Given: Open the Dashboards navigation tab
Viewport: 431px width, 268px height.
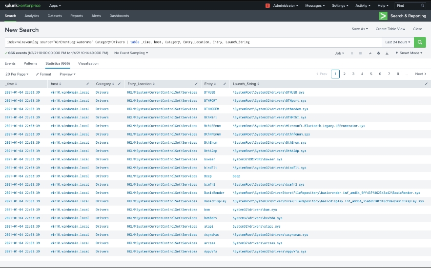Looking at the screenshot, I should (119, 16).
